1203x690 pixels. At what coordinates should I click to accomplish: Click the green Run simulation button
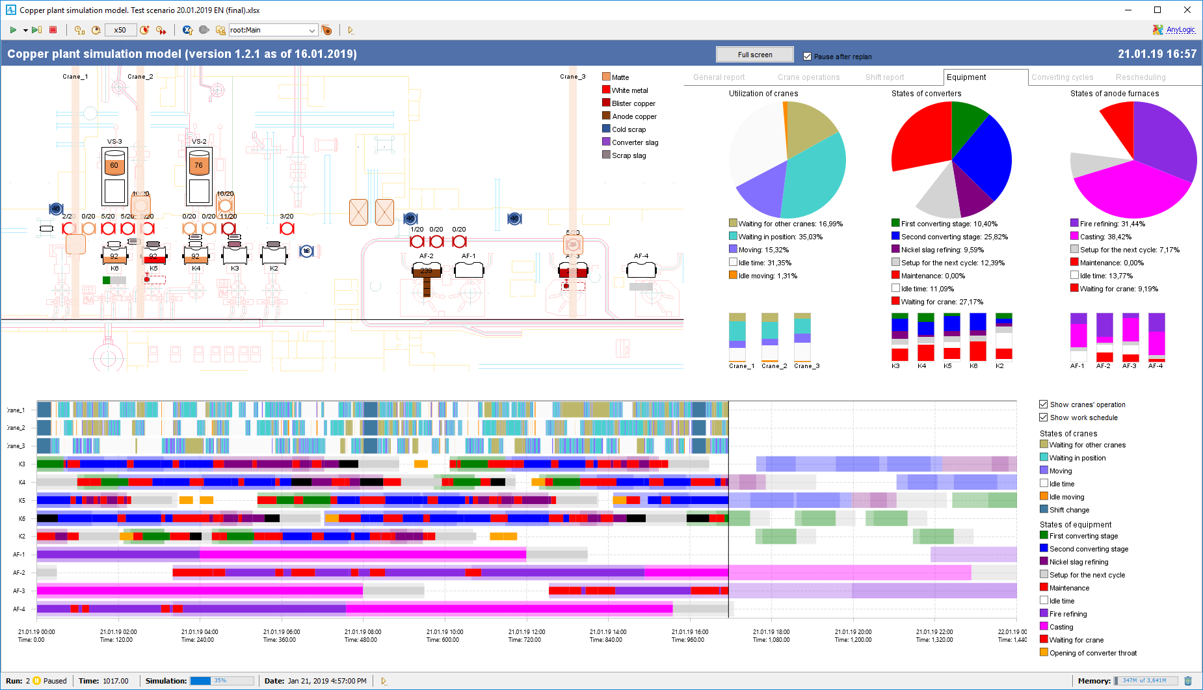point(13,30)
